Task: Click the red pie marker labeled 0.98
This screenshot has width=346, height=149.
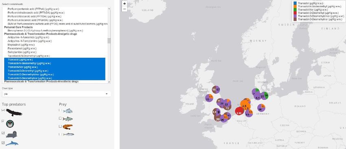Action: point(239,111)
